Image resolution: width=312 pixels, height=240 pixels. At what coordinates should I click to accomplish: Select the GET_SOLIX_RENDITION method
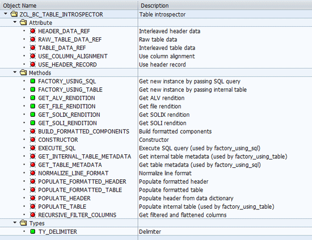[x=69, y=115]
